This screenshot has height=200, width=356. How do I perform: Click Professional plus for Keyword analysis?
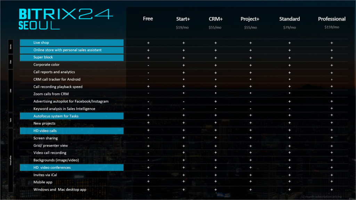coord(332,108)
